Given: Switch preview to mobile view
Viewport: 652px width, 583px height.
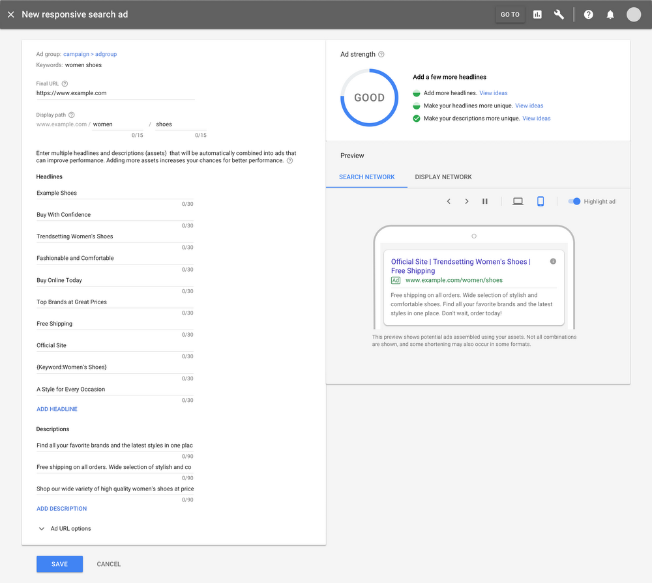Looking at the screenshot, I should point(541,201).
